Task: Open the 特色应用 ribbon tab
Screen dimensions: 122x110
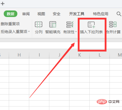Action: (101, 14)
